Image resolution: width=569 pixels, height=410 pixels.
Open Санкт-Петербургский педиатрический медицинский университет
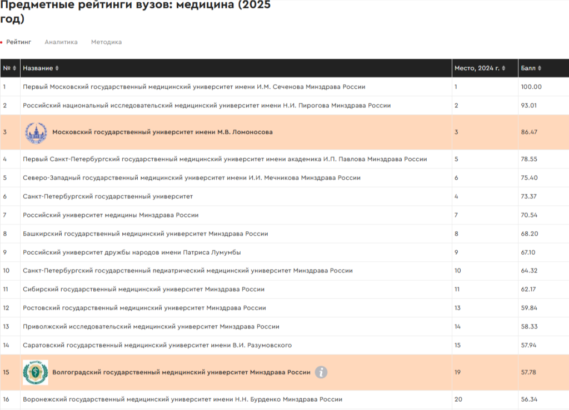188,271
